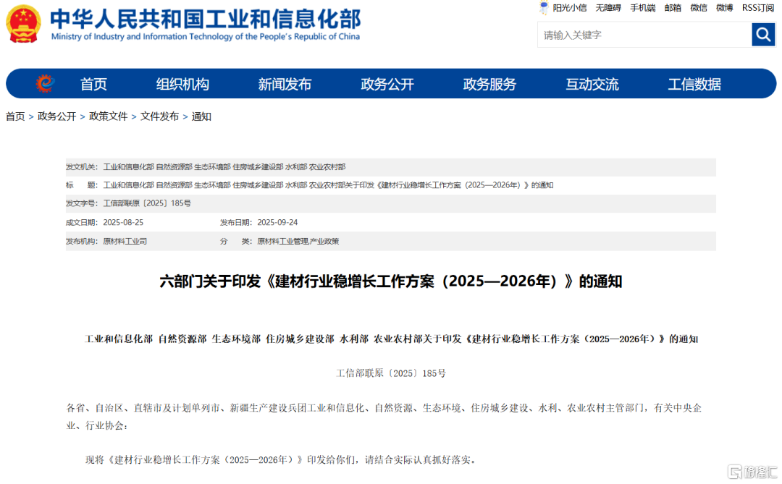Select the 互动交流 navigation item

[x=592, y=84]
